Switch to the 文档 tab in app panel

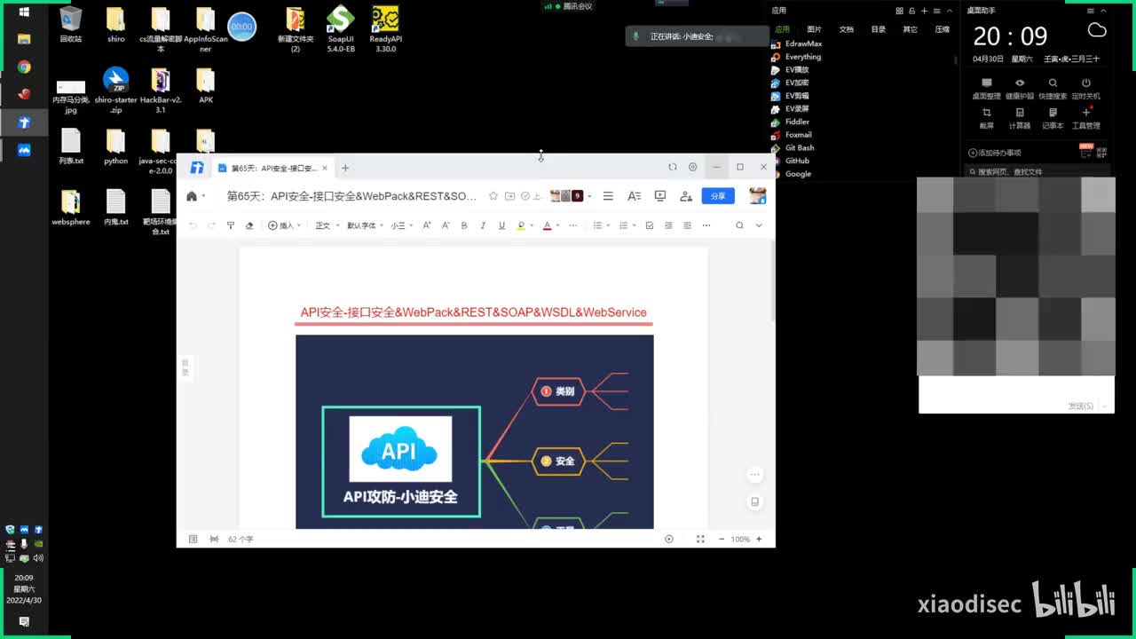tap(846, 29)
